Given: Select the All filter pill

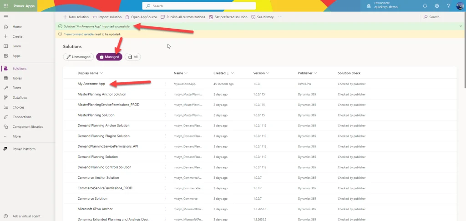Looking at the screenshot, I should tap(133, 57).
